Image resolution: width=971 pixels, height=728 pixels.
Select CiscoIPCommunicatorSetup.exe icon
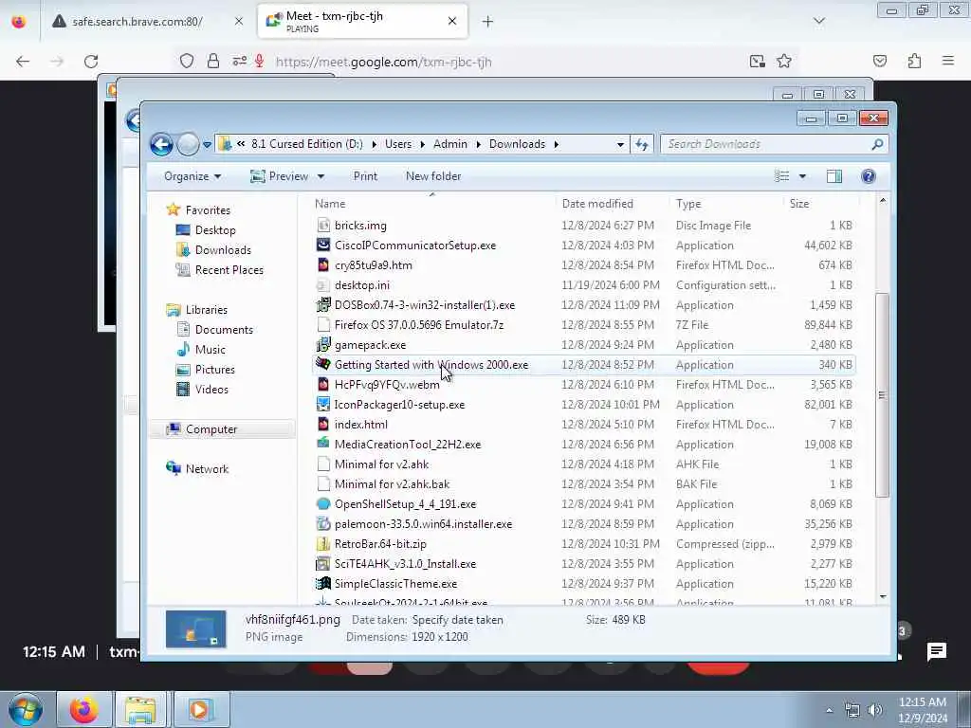point(322,246)
